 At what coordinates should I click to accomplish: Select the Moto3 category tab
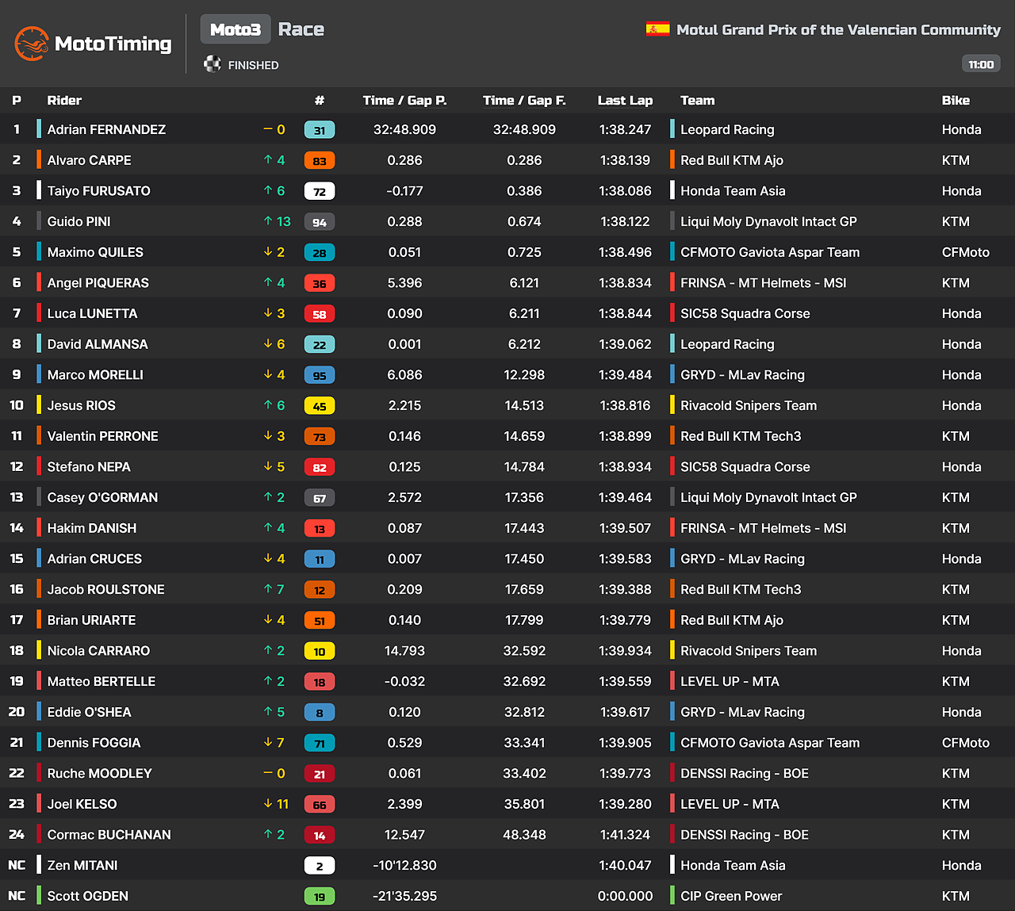click(x=235, y=29)
